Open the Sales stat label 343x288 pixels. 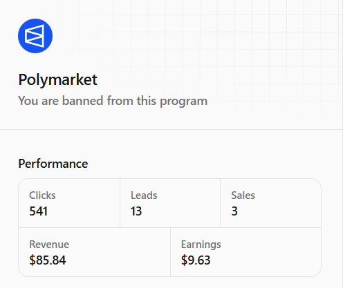(243, 195)
